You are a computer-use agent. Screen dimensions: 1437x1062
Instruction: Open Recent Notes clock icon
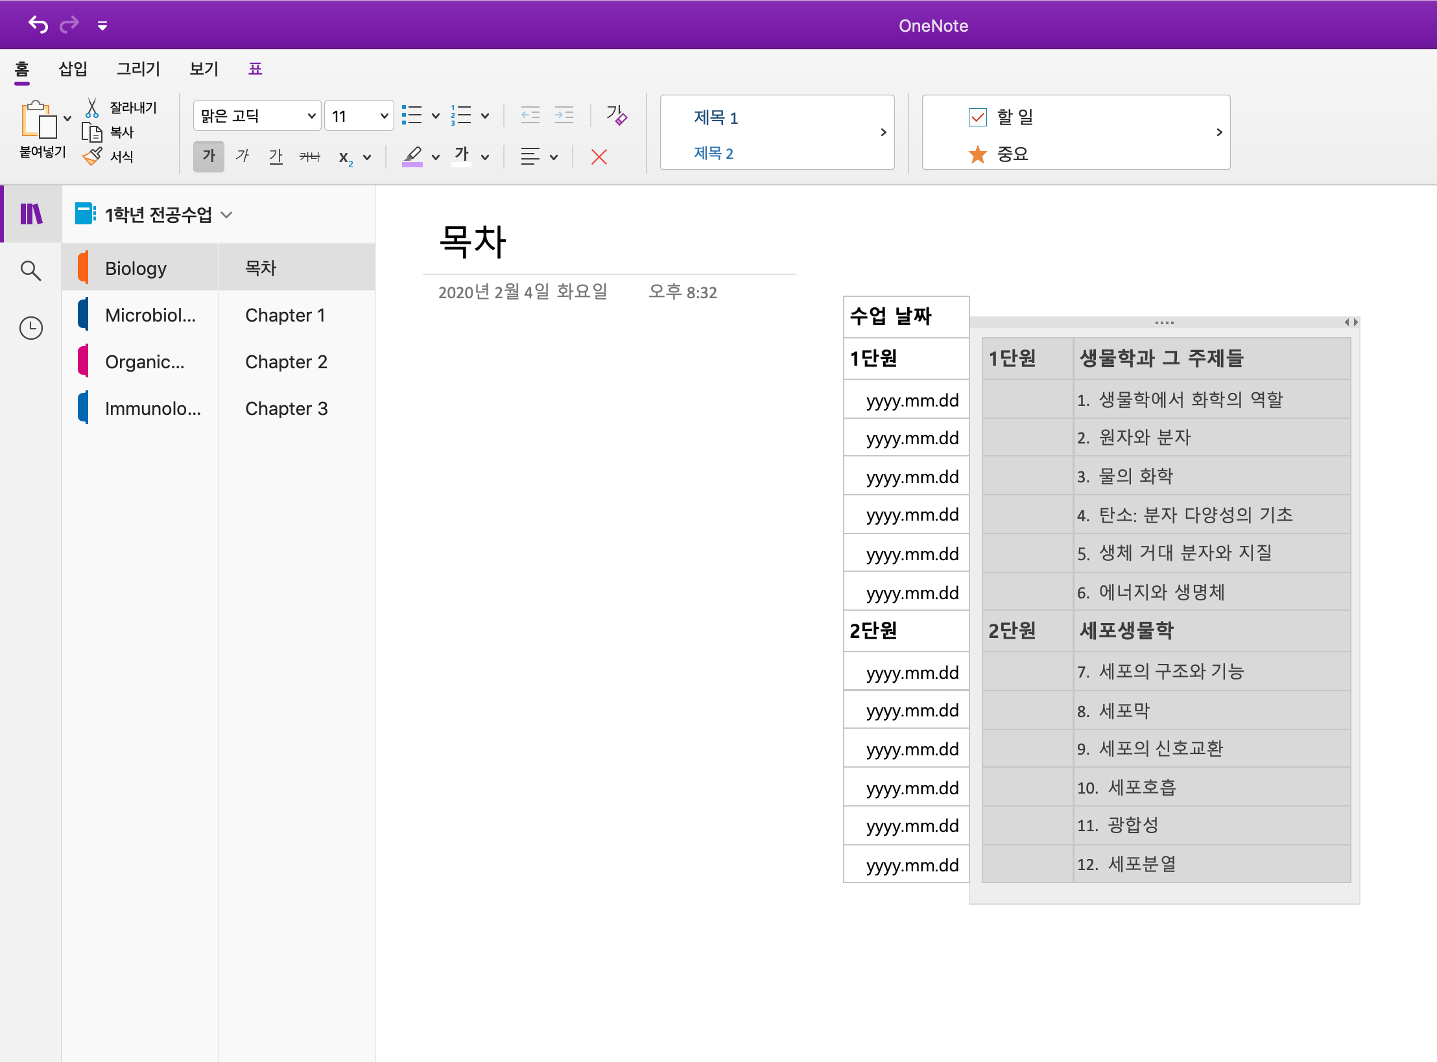point(30,328)
